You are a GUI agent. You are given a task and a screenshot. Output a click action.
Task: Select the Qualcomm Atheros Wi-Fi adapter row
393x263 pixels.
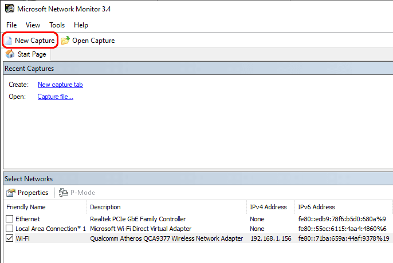(166, 238)
